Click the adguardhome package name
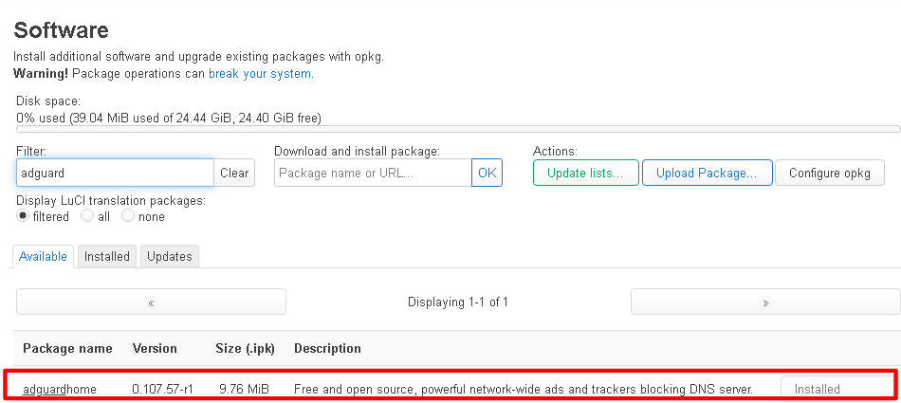Viewport: 901px width, 403px height. pos(60,389)
